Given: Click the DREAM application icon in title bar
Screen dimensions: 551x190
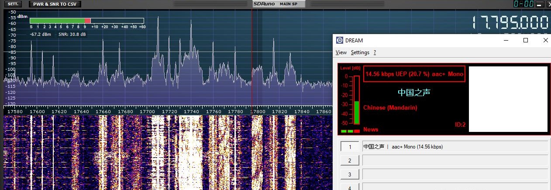Looking at the screenshot, I should (340, 41).
